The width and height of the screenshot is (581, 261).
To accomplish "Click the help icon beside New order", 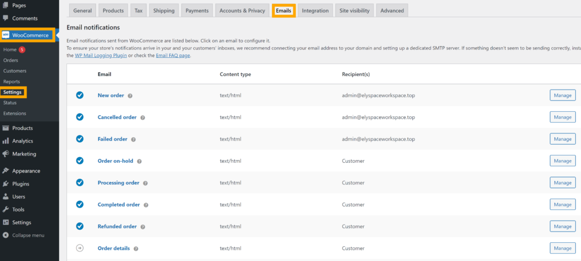I will pyautogui.click(x=130, y=96).
